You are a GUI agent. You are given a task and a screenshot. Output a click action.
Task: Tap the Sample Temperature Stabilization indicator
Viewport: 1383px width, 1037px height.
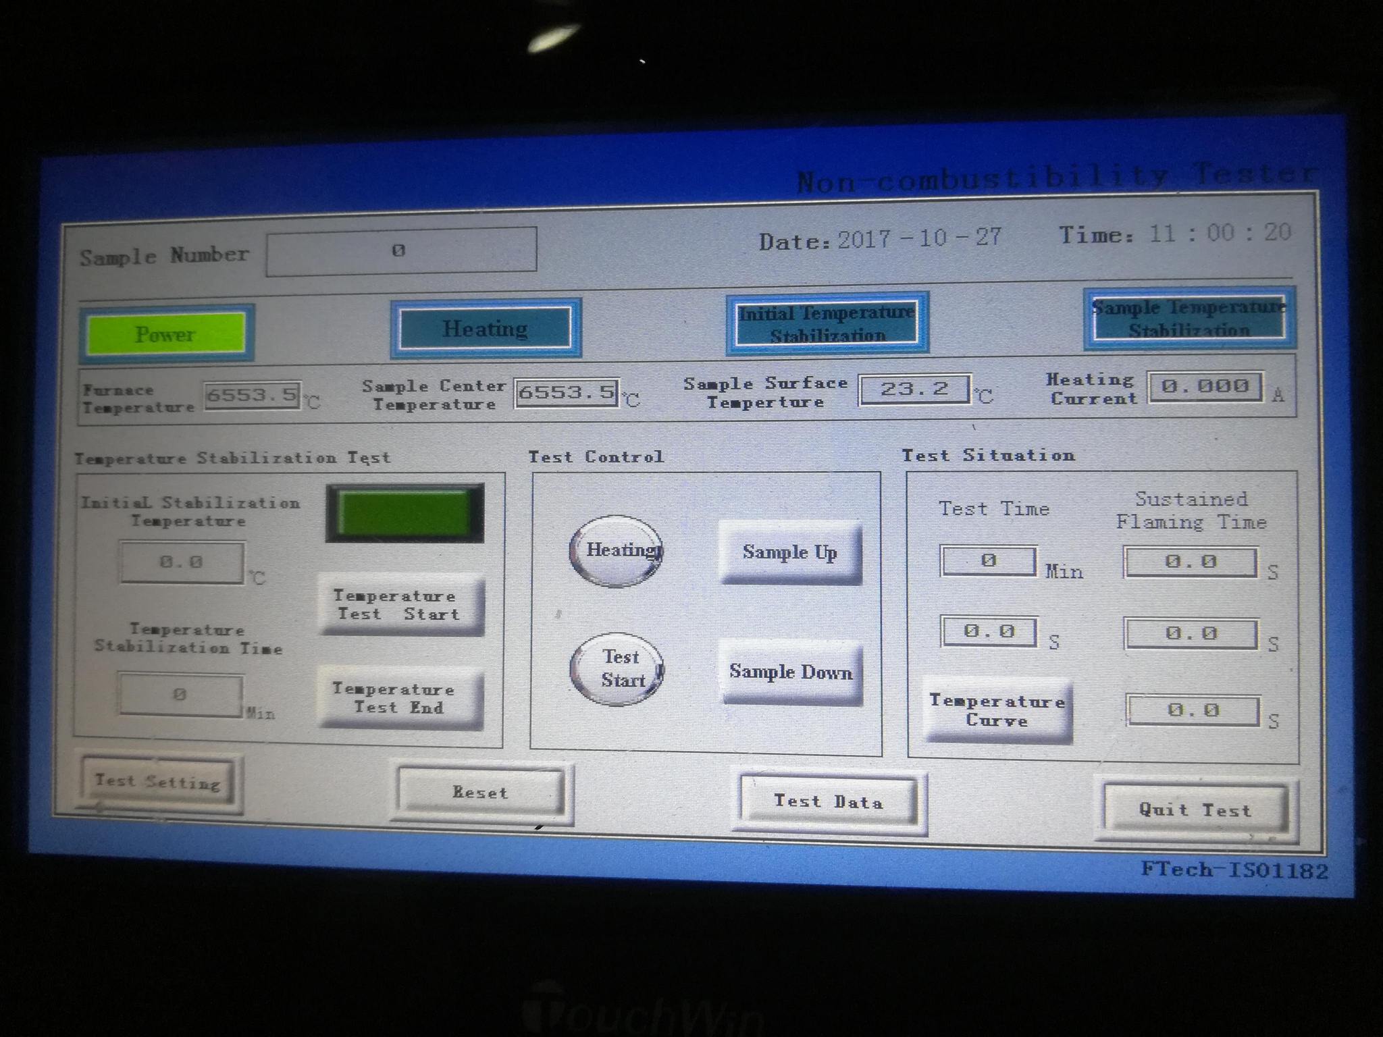(1189, 319)
